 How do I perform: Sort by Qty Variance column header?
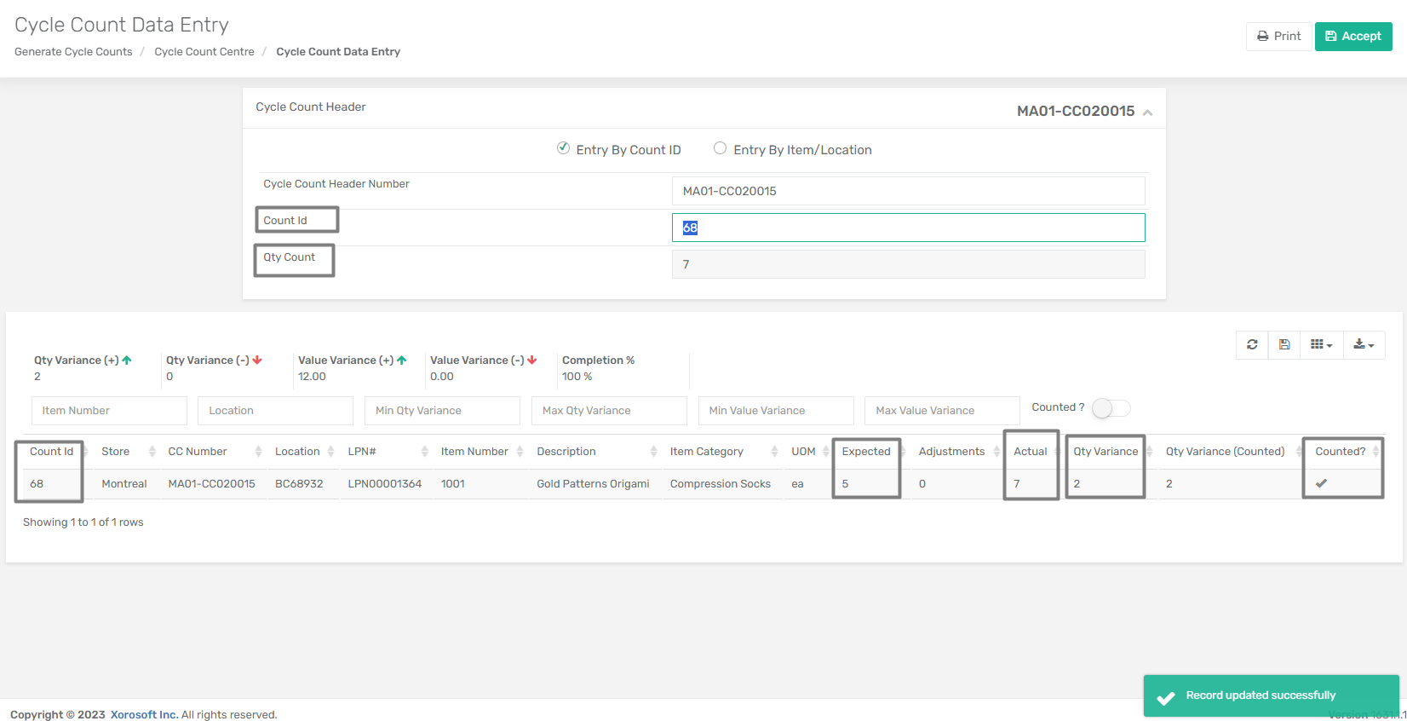[1111, 452]
